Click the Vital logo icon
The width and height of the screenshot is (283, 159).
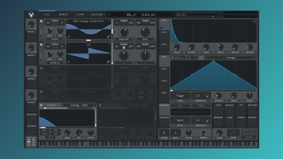(31, 15)
